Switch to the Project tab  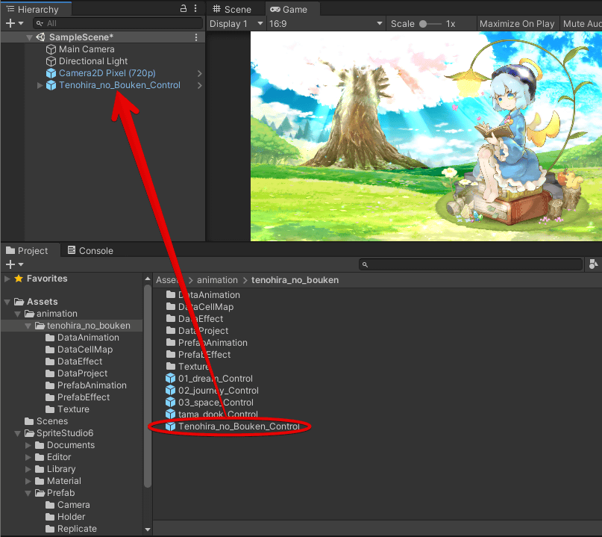(28, 251)
